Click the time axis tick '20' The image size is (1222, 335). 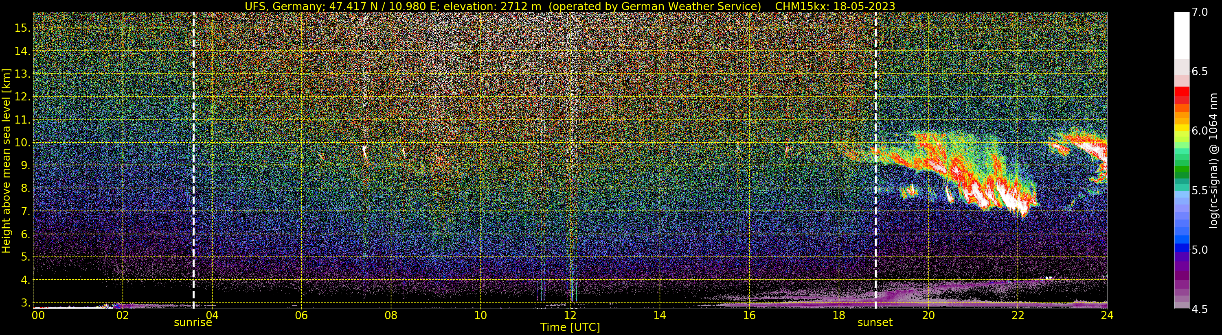(928, 315)
